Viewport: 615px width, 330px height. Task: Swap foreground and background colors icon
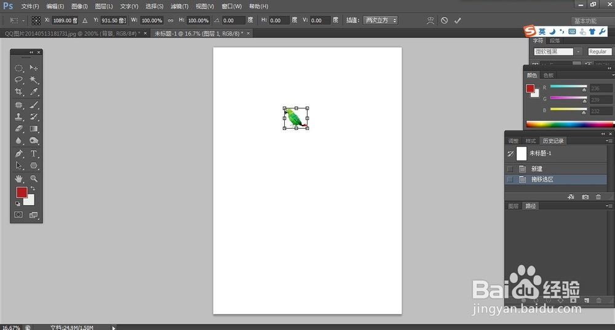[33, 188]
